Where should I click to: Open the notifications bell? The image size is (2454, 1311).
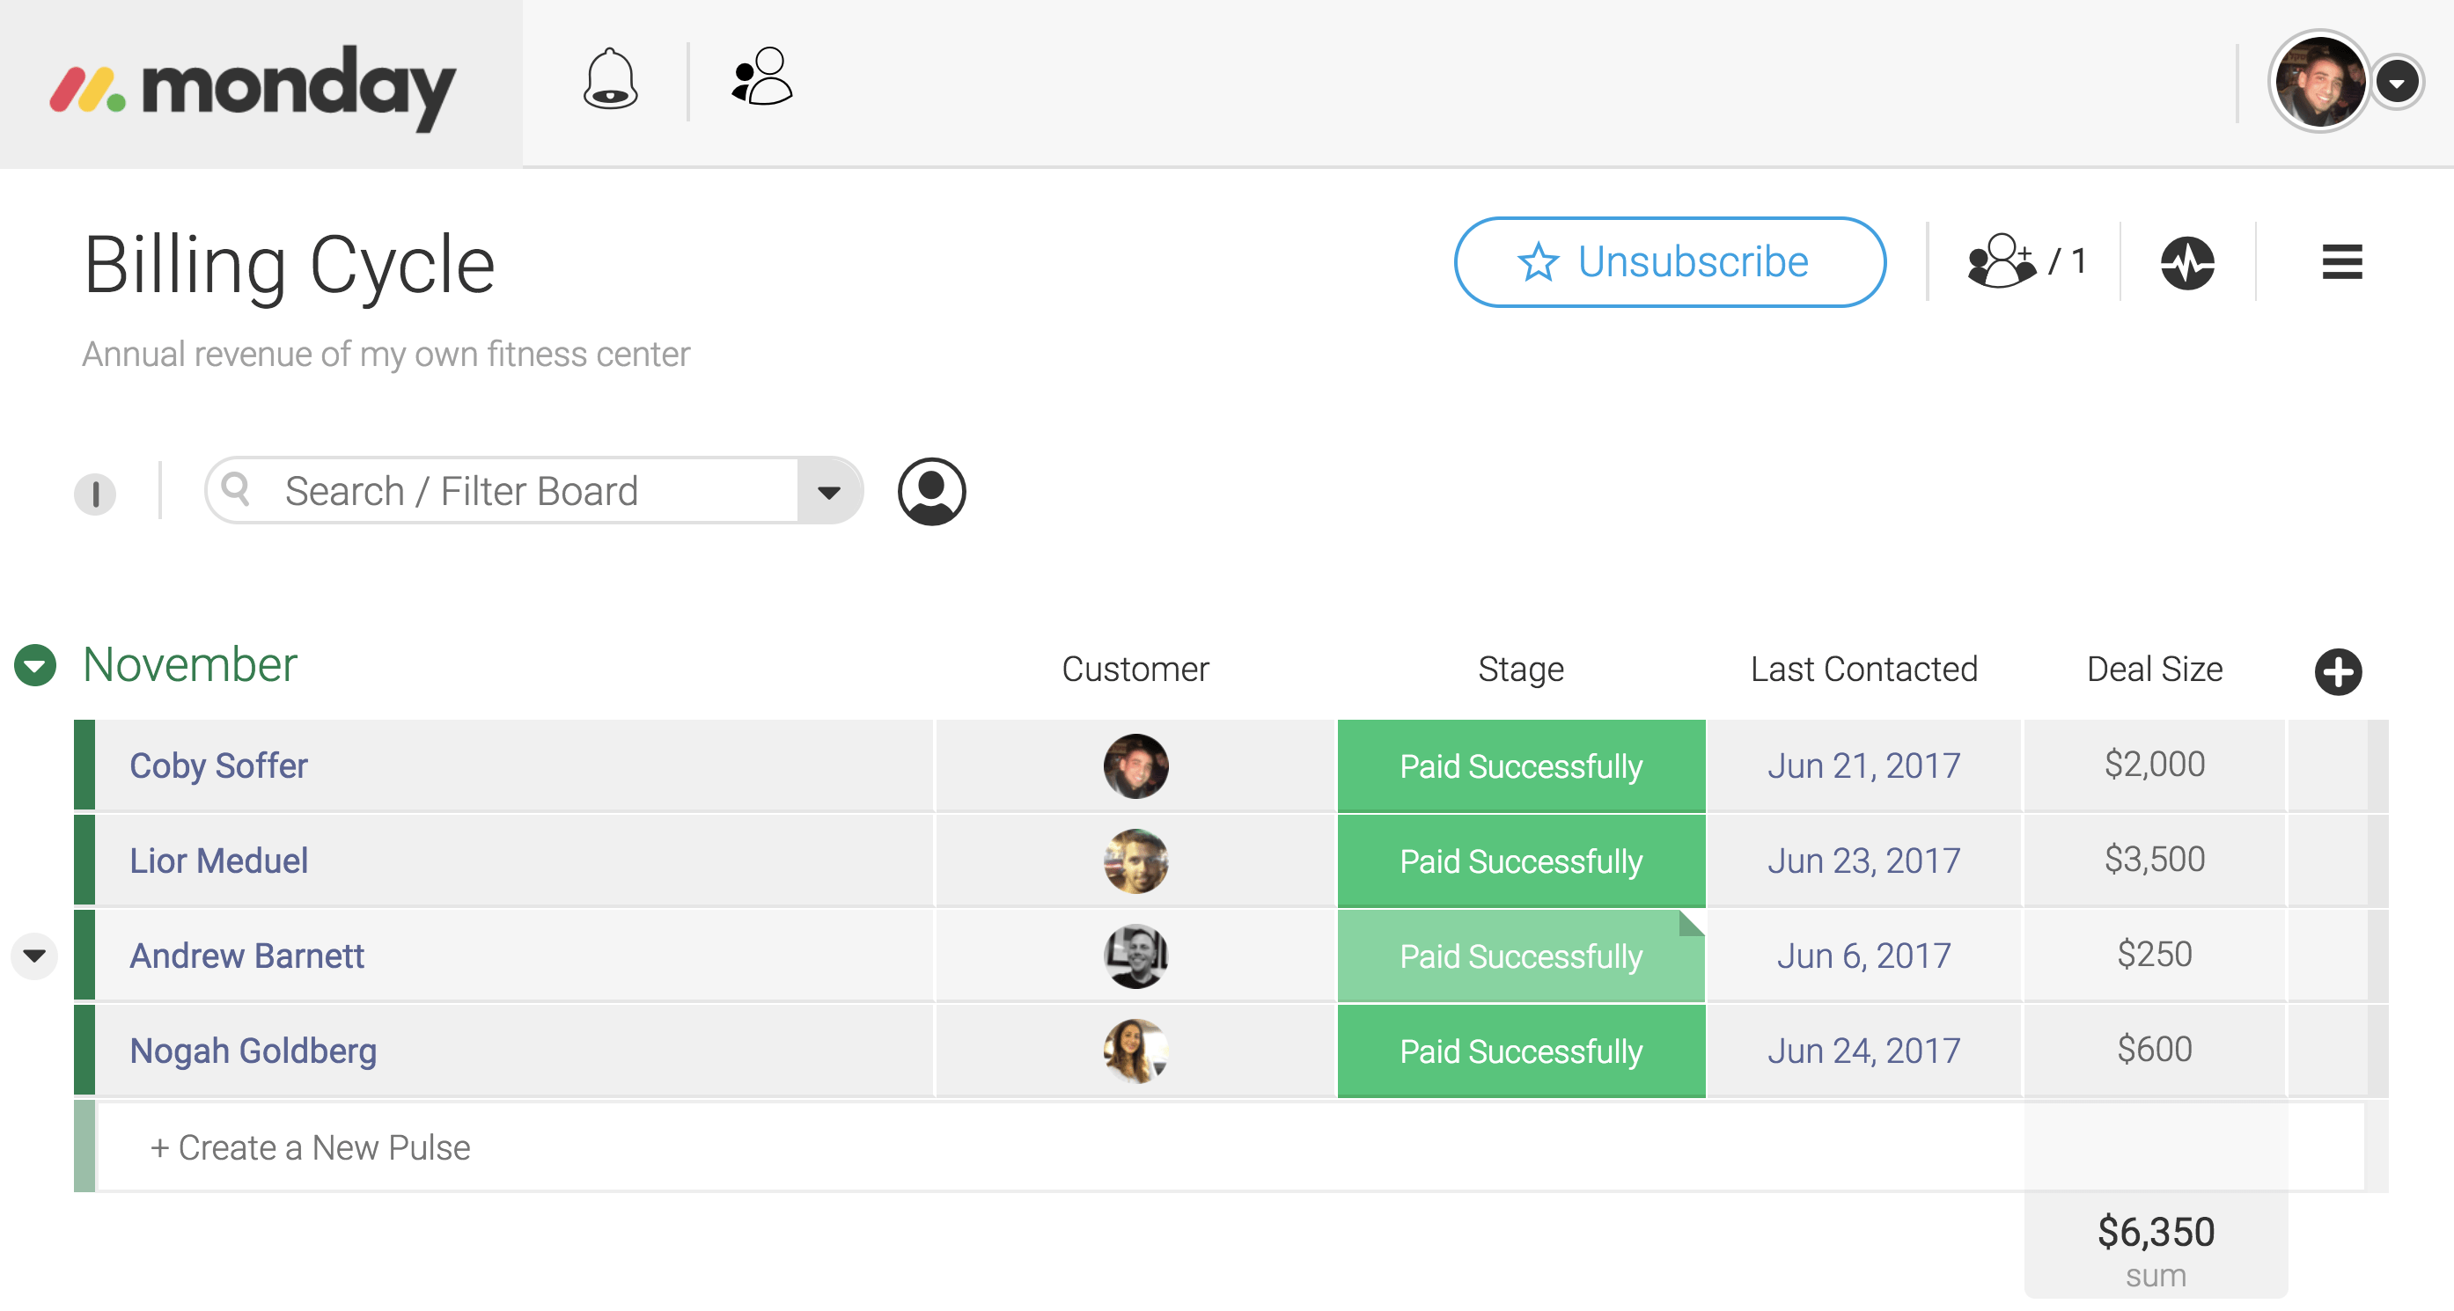pos(611,78)
